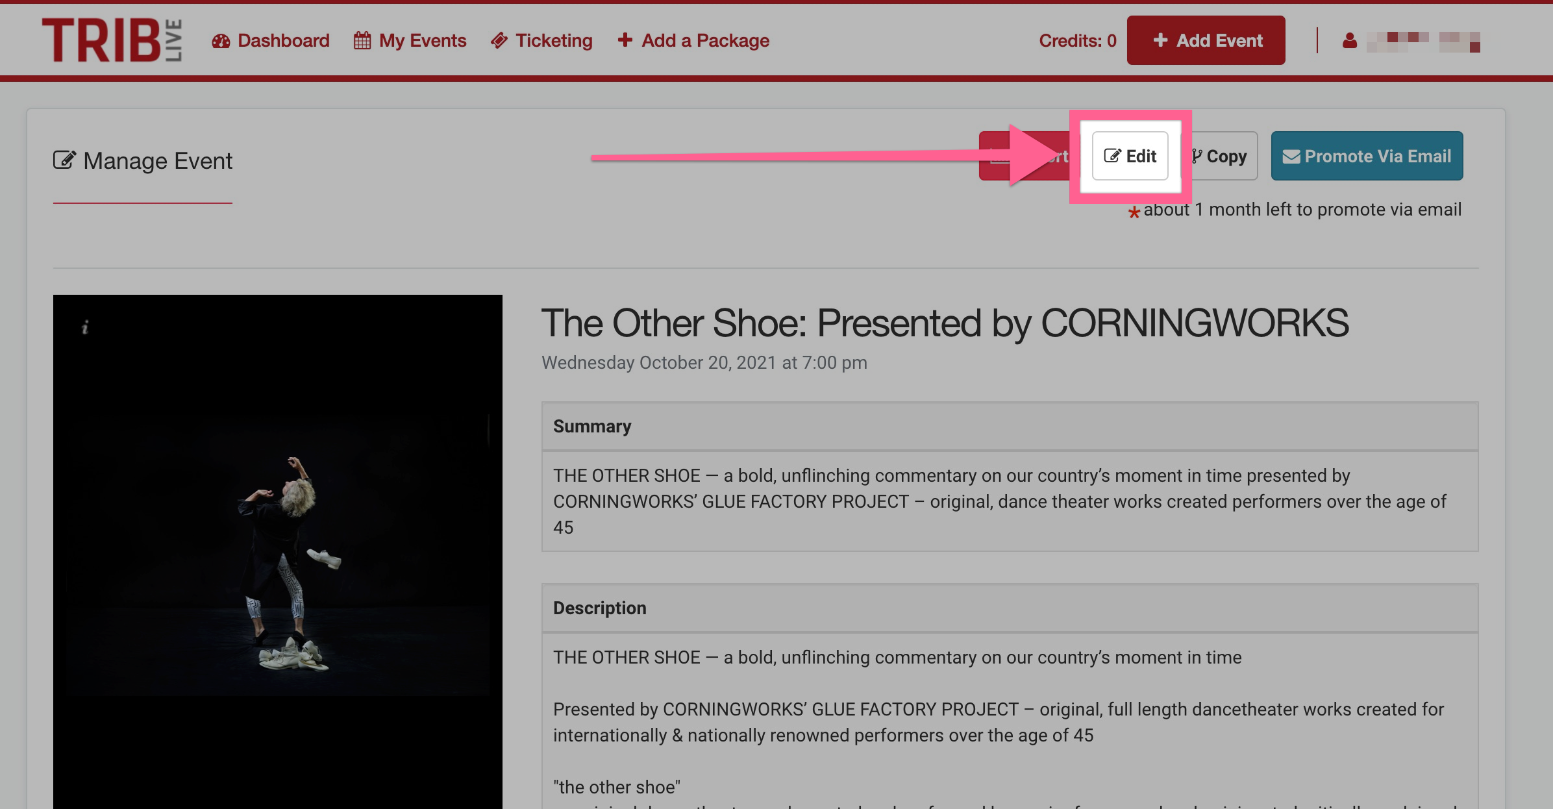Open the Ticketing section

541,40
